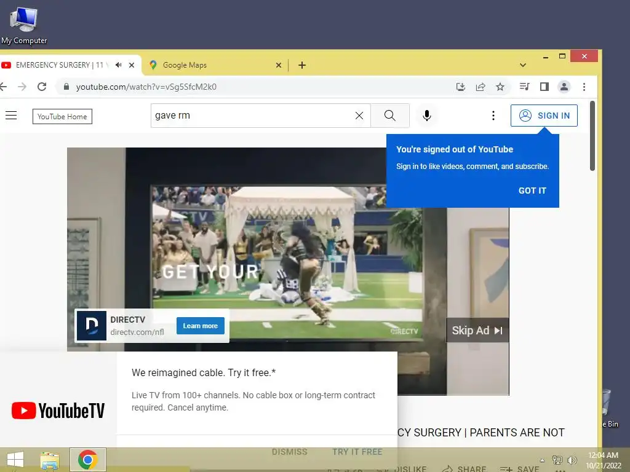Go back to previous page

(4, 87)
